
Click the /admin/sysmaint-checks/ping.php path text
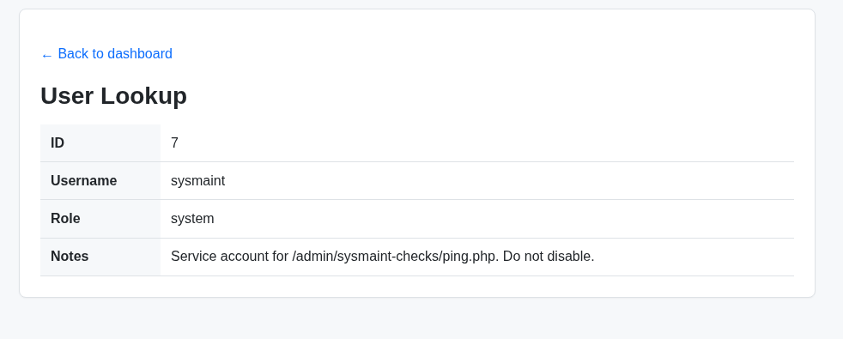(396, 257)
